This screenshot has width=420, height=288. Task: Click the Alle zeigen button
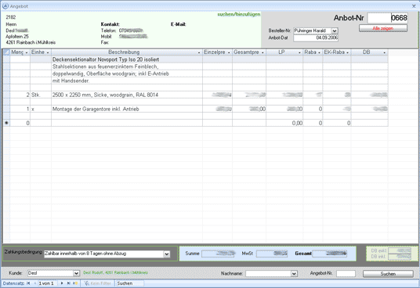(383, 28)
